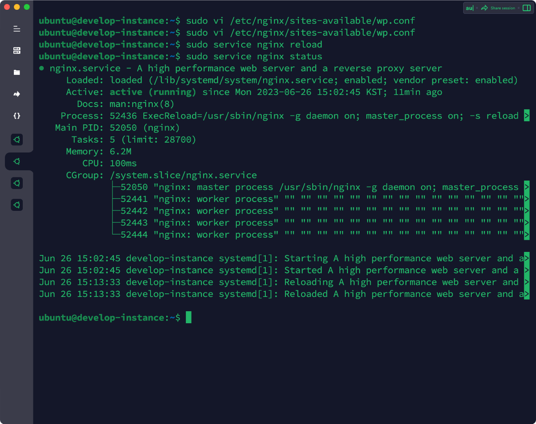Click the "sudo service nginx reload" command

[254, 45]
